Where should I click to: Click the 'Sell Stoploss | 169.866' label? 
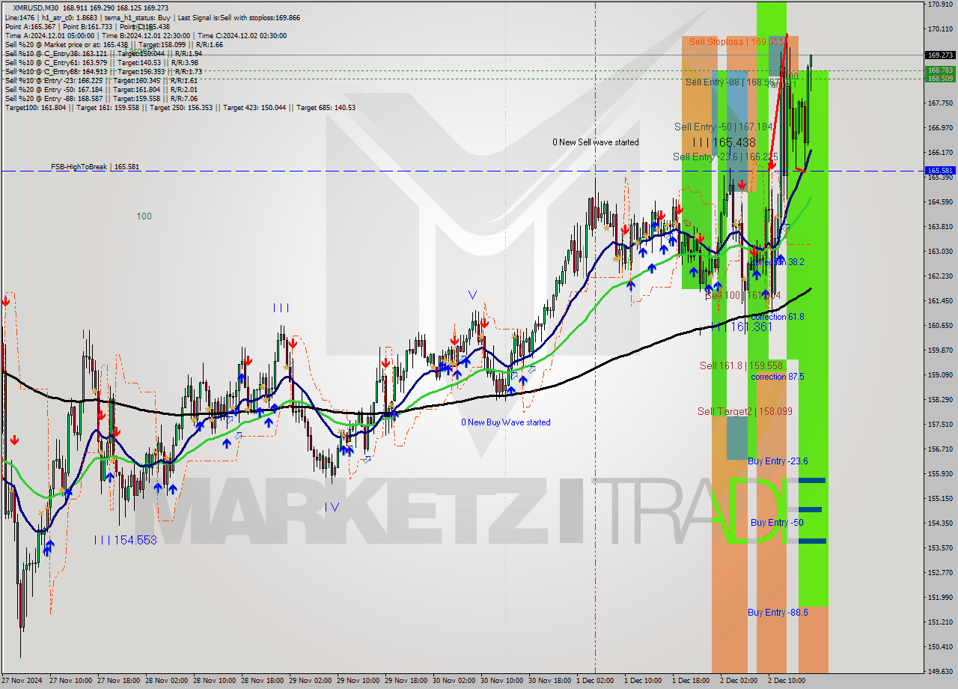[x=736, y=42]
